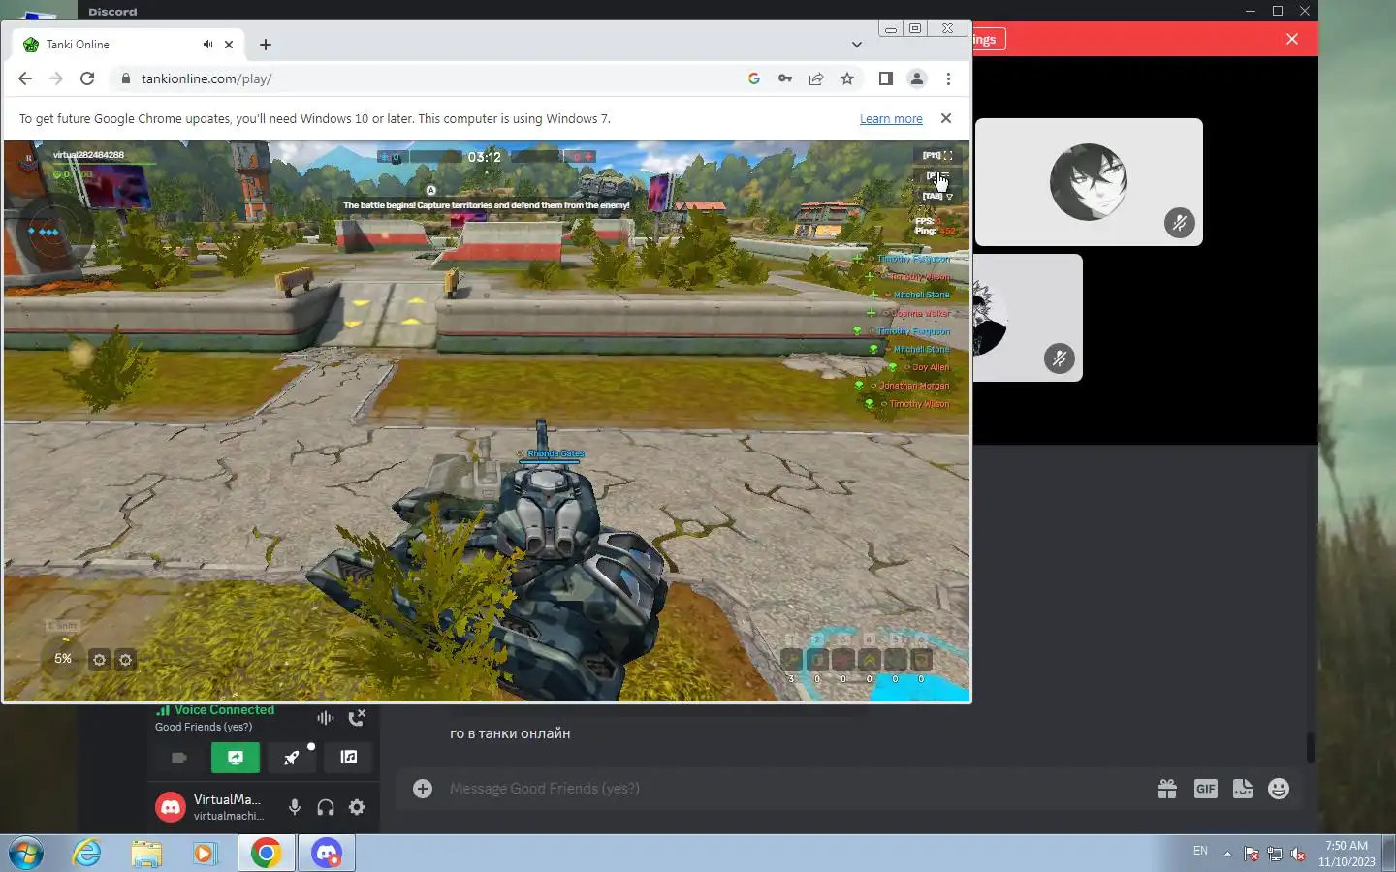This screenshot has width=1396, height=872.
Task: Open Discord noise suppression settings
Action: pyautogui.click(x=326, y=718)
